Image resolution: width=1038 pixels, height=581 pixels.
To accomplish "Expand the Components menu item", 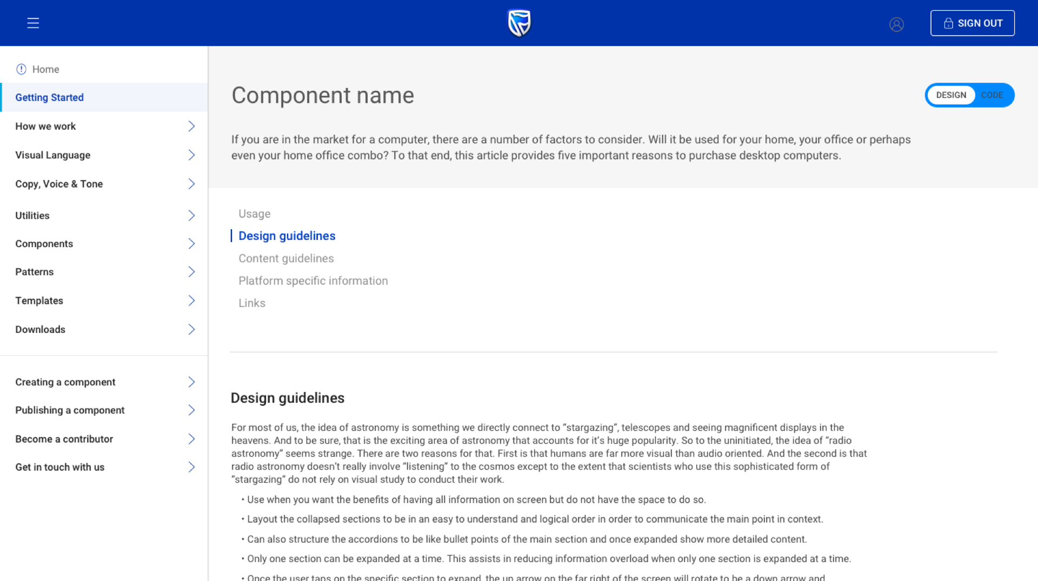I will 44,244.
